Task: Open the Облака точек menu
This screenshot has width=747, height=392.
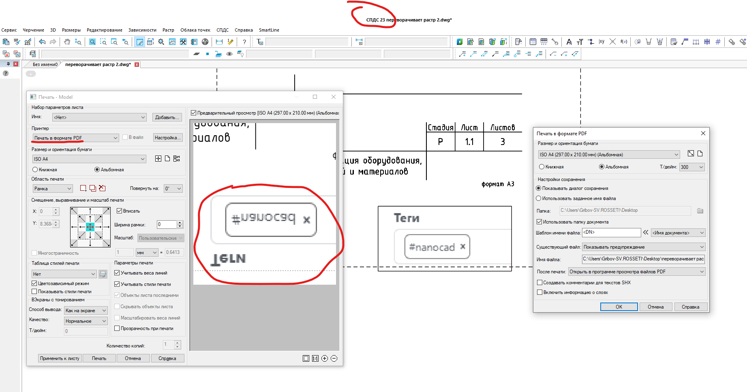Action: 195,30
